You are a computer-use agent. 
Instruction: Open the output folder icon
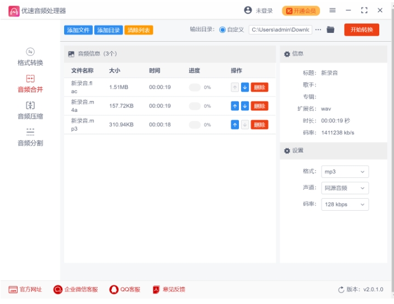(330, 30)
